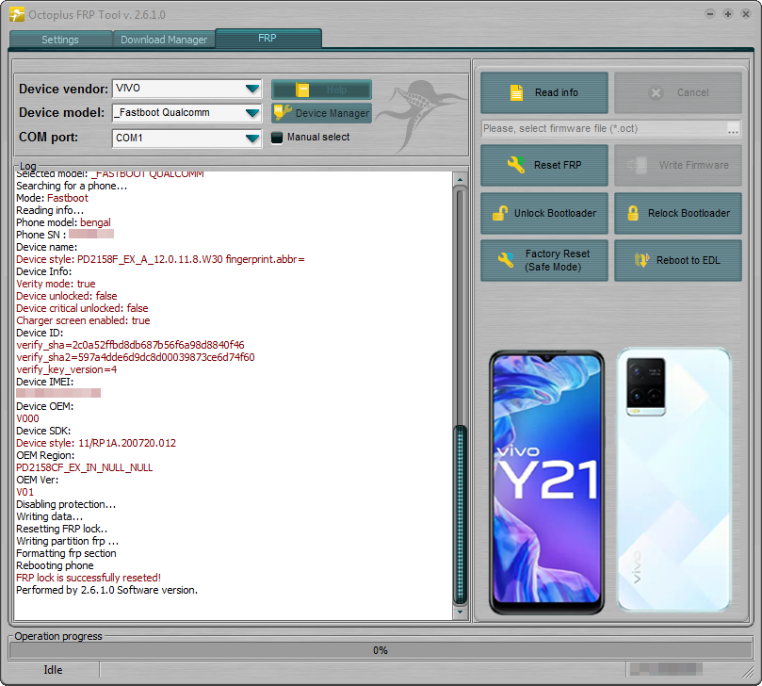Click the 'Device unlocked: false' log line
762x686 pixels.
coord(67,296)
